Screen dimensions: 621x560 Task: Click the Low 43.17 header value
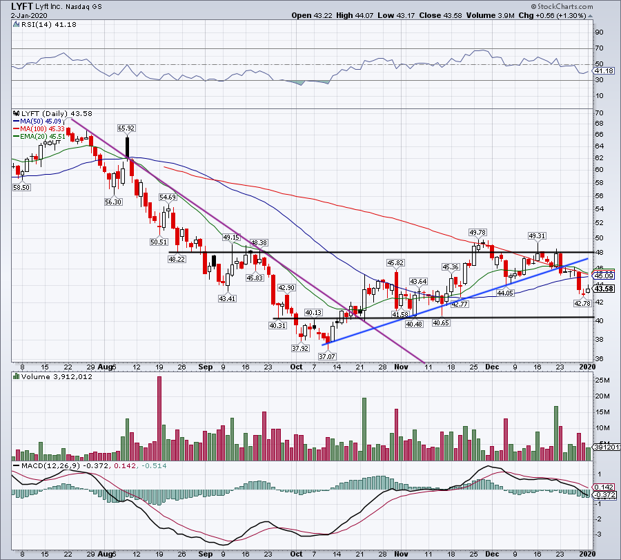pyautogui.click(x=396, y=15)
